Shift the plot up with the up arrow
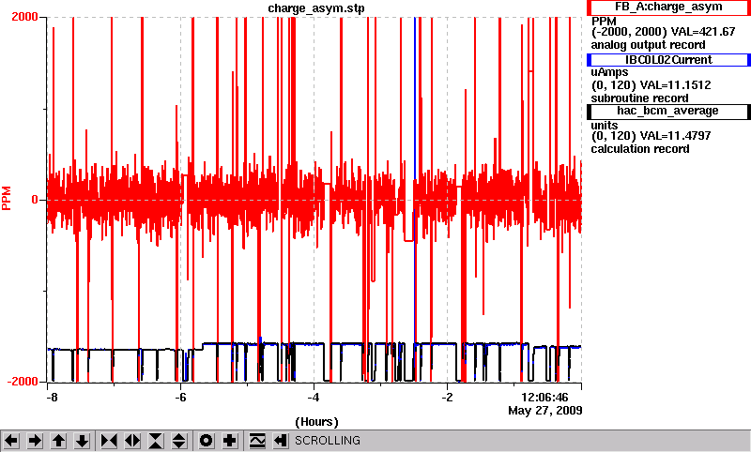Viewport: 751px width, 452px height. click(x=58, y=440)
